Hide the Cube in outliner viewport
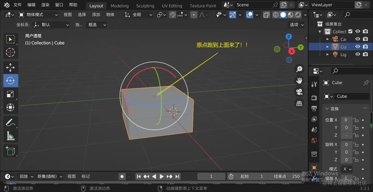The image size is (373, 192). 358,47
